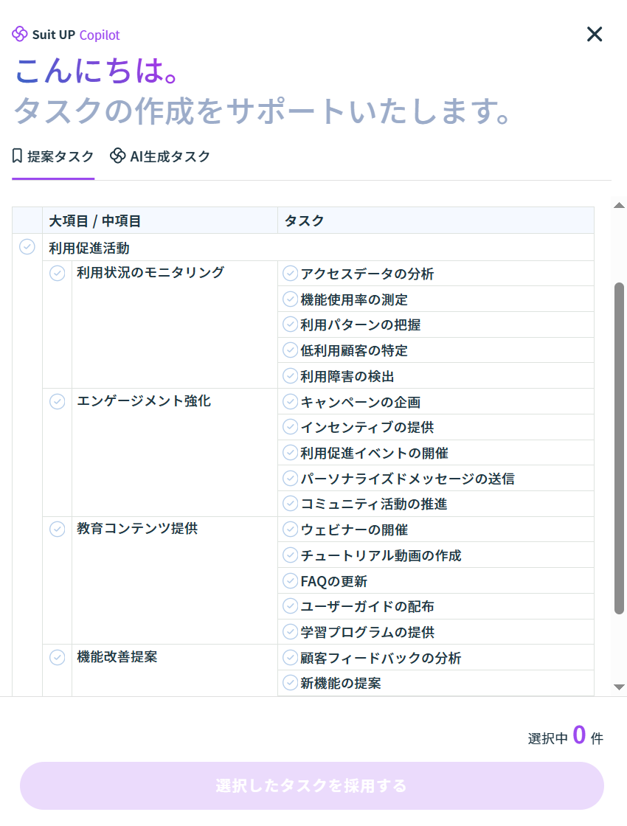This screenshot has width=627, height=826.
Task: Select the check icon next to 新機能の提案
Action: (x=290, y=683)
